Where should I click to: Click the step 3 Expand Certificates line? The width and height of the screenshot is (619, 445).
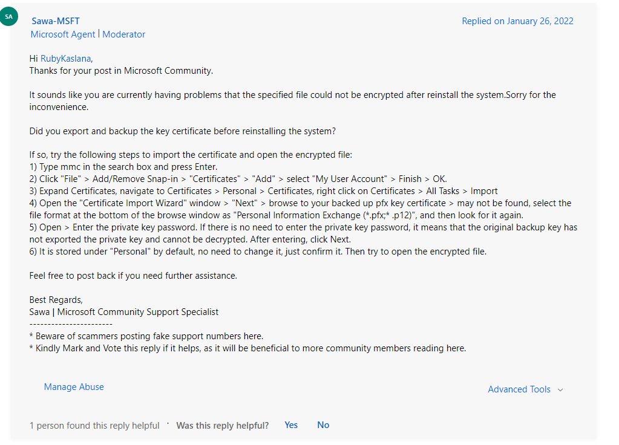(263, 191)
